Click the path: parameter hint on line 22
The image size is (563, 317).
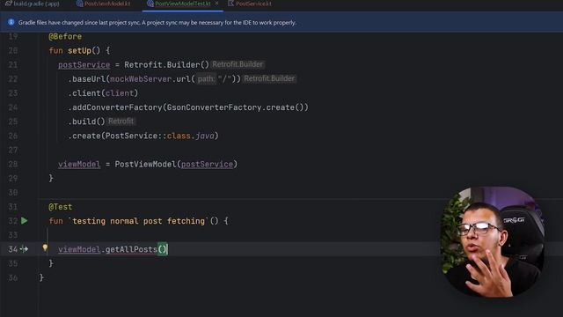point(206,78)
